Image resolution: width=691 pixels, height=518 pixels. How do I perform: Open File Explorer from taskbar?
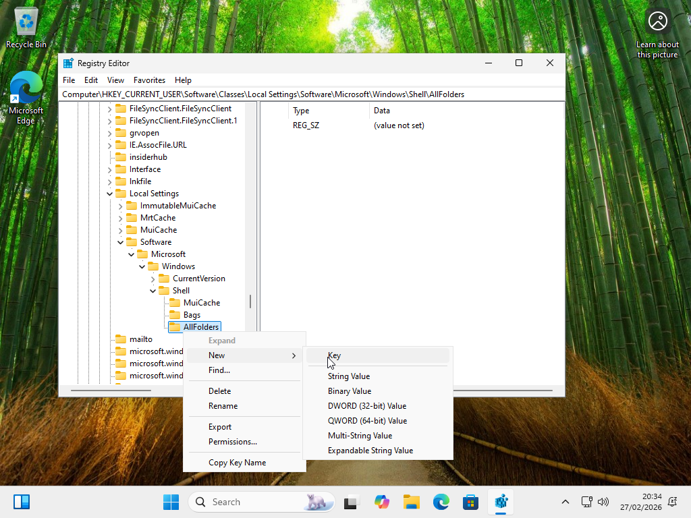point(411,502)
